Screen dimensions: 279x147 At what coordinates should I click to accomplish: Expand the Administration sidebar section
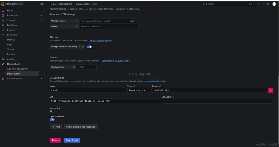click(42, 79)
